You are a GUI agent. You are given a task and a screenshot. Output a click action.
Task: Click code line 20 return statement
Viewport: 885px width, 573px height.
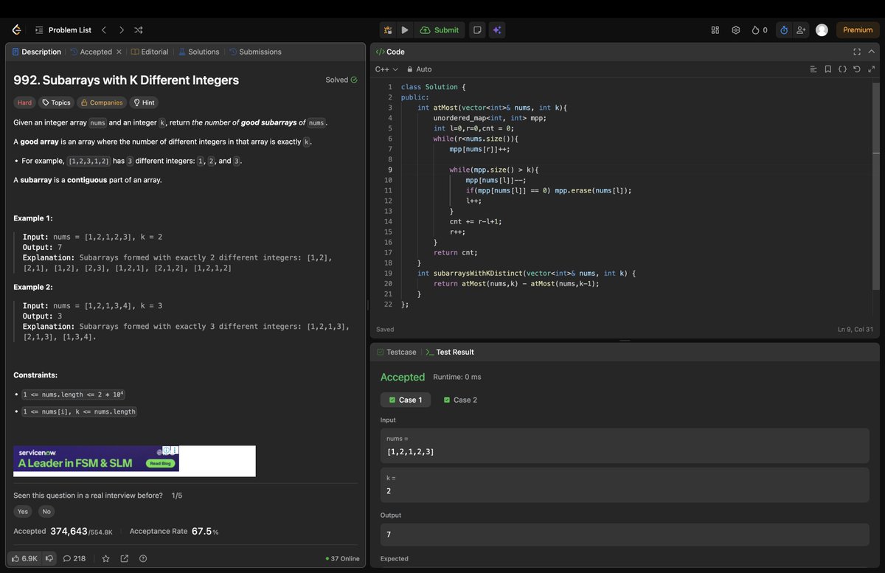[516, 283]
